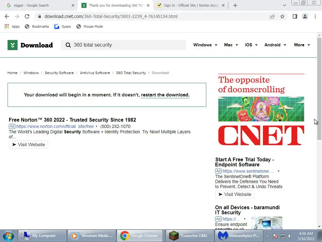The height and width of the screenshot is (242, 322).
Task: Close the Norton Sign In tab
Action: pos(223,5)
